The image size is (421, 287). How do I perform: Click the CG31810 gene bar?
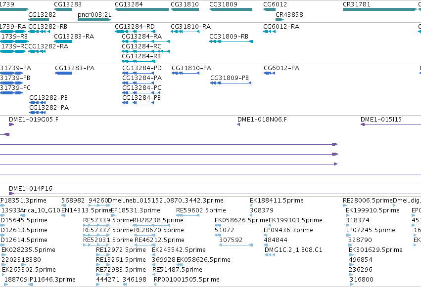(x=185, y=9)
